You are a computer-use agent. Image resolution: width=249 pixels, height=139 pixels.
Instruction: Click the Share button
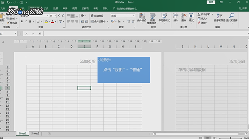[x=243, y=9]
